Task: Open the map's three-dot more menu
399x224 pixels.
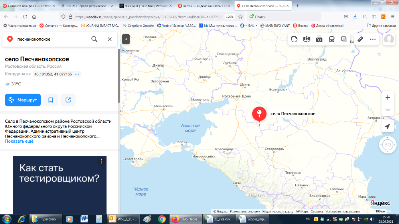Action: click(x=373, y=39)
